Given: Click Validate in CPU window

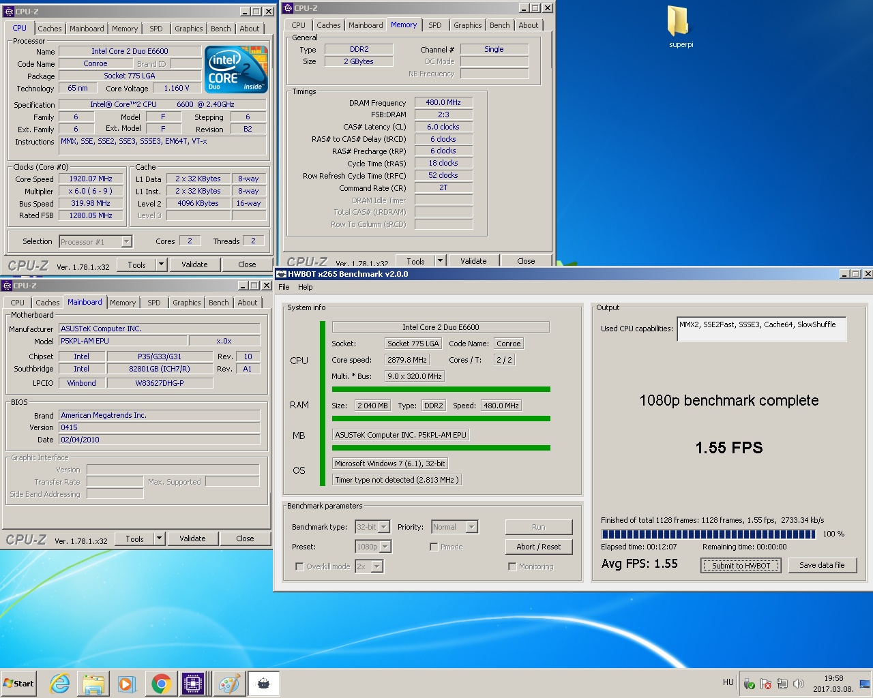Looking at the screenshot, I should click(x=194, y=264).
